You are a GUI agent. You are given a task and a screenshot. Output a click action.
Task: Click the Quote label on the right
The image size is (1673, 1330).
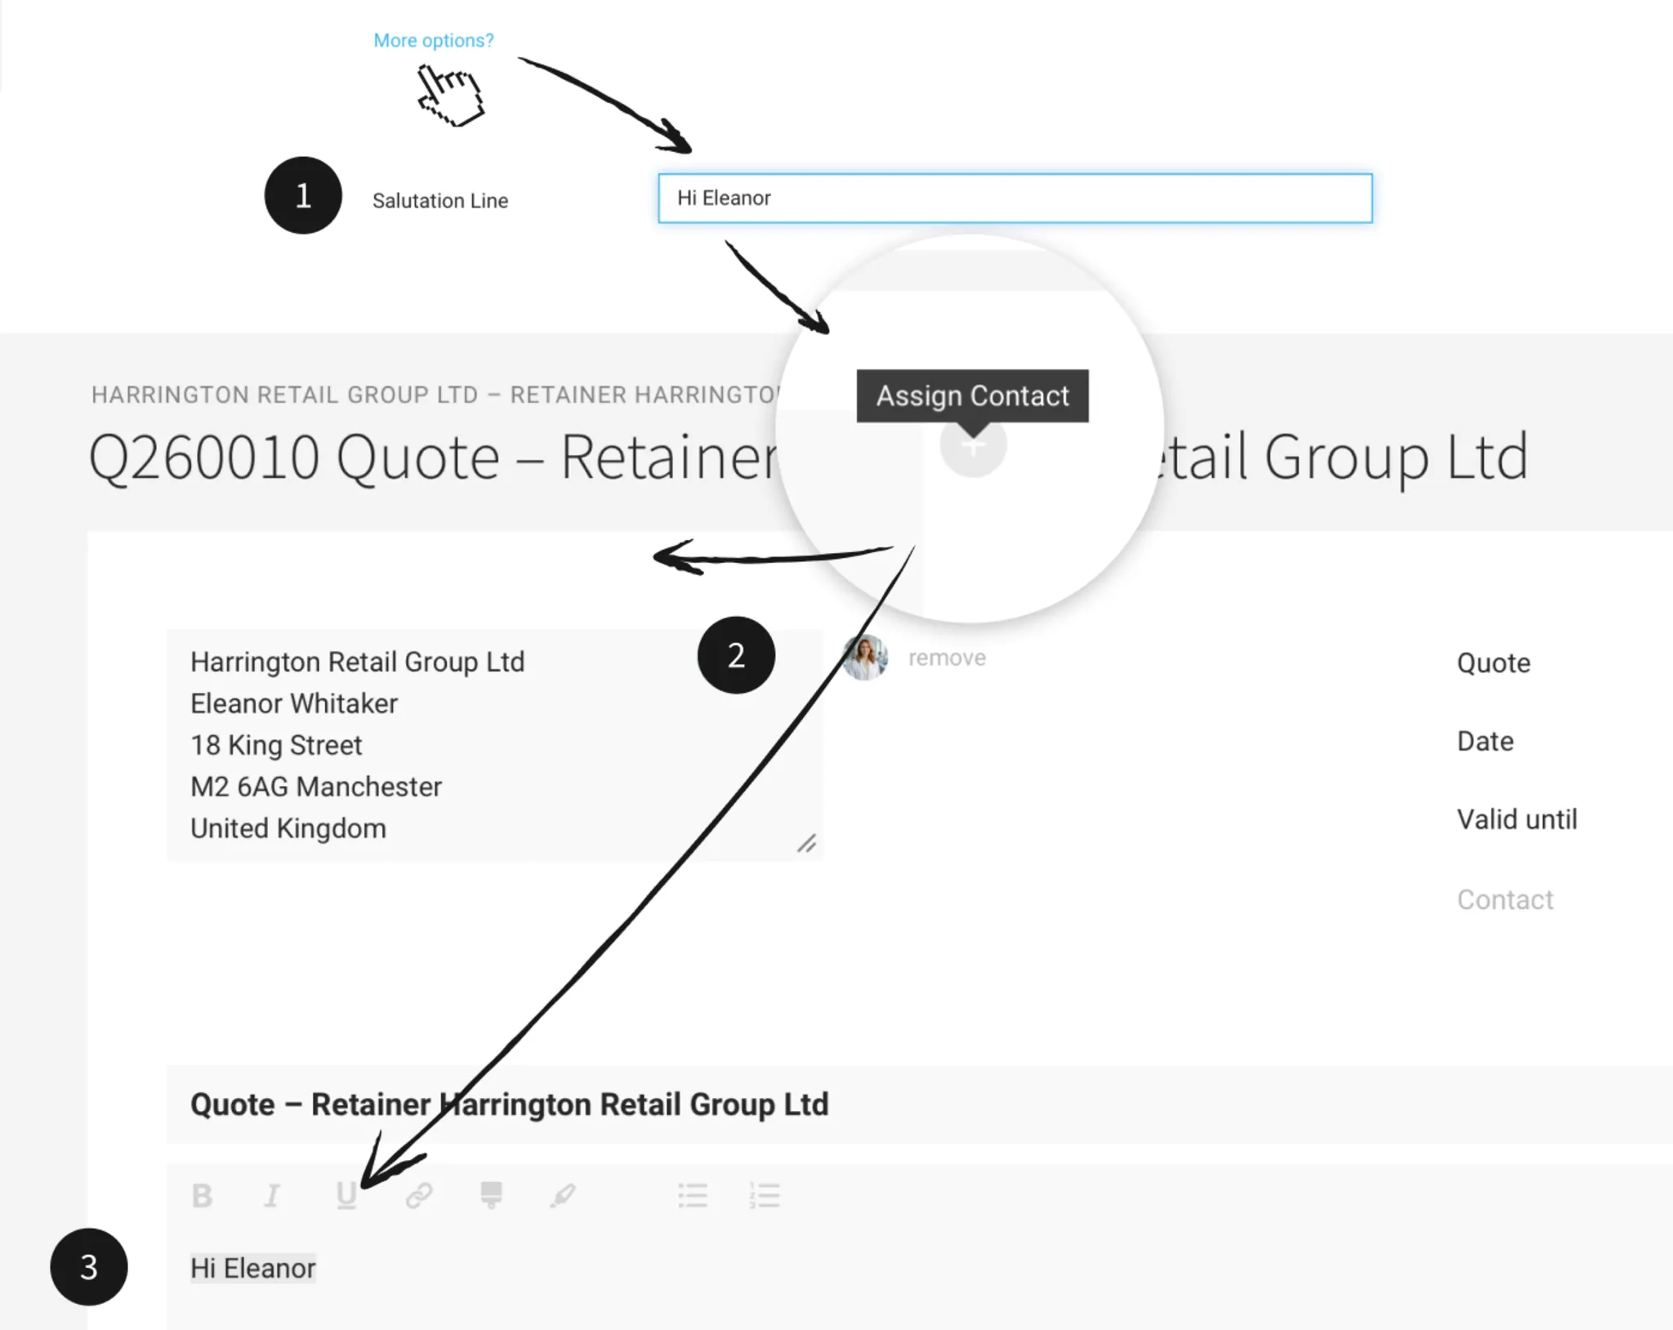[x=1493, y=663]
